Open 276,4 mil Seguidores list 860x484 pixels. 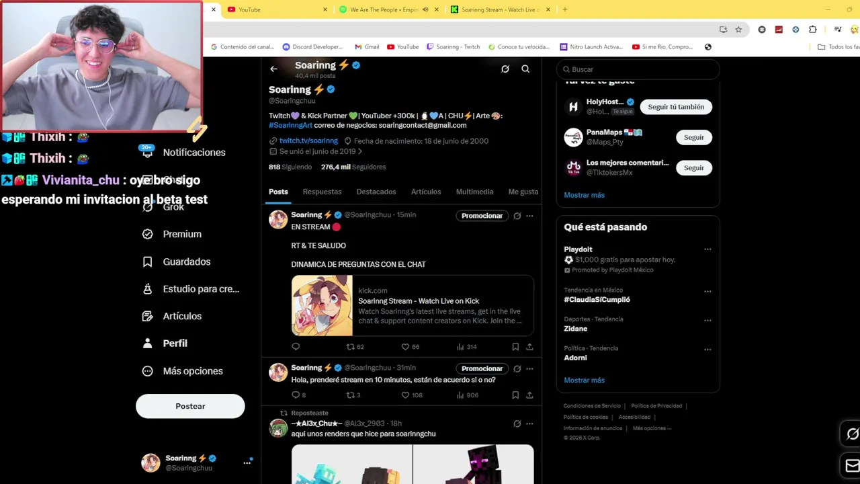353,167
